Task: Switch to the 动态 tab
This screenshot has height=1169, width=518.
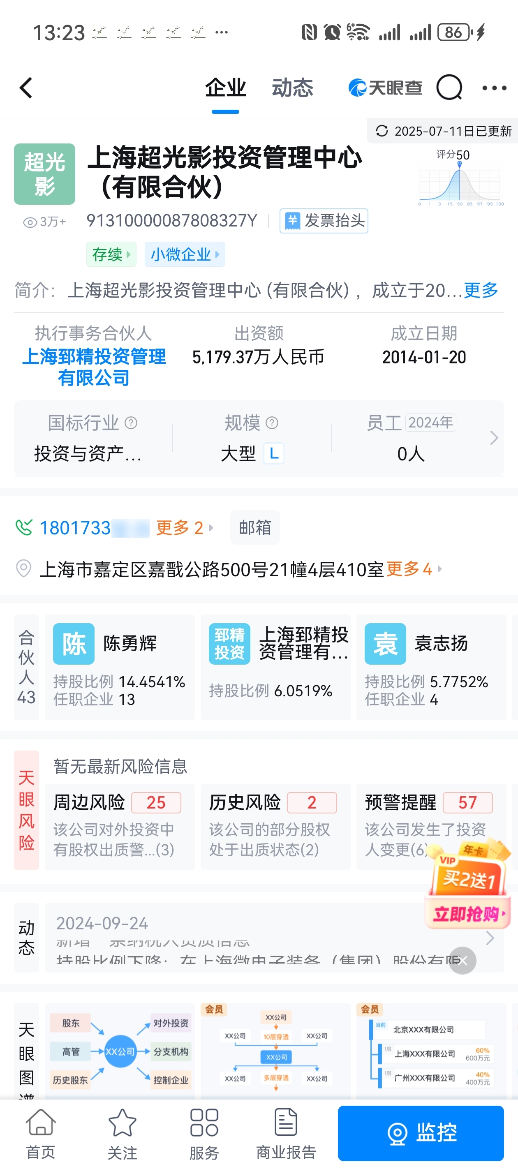Action: tap(293, 88)
